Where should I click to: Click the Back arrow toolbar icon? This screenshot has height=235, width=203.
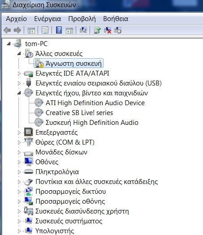tap(7, 30)
